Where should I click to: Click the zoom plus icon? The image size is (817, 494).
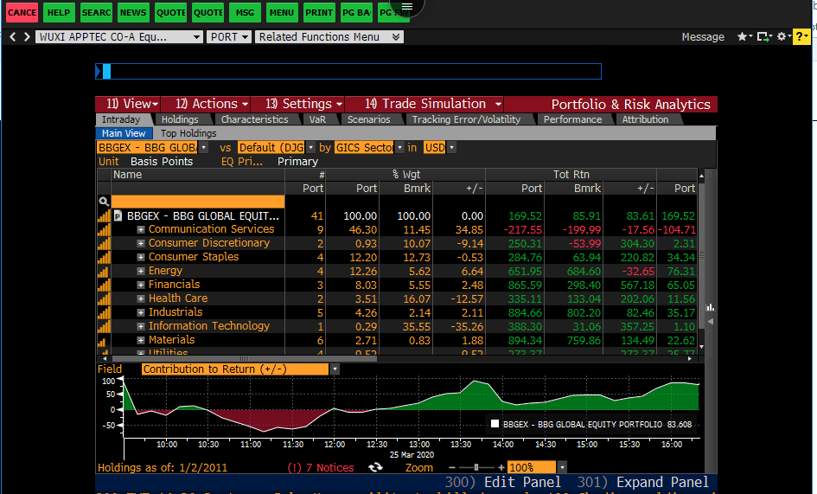point(501,468)
